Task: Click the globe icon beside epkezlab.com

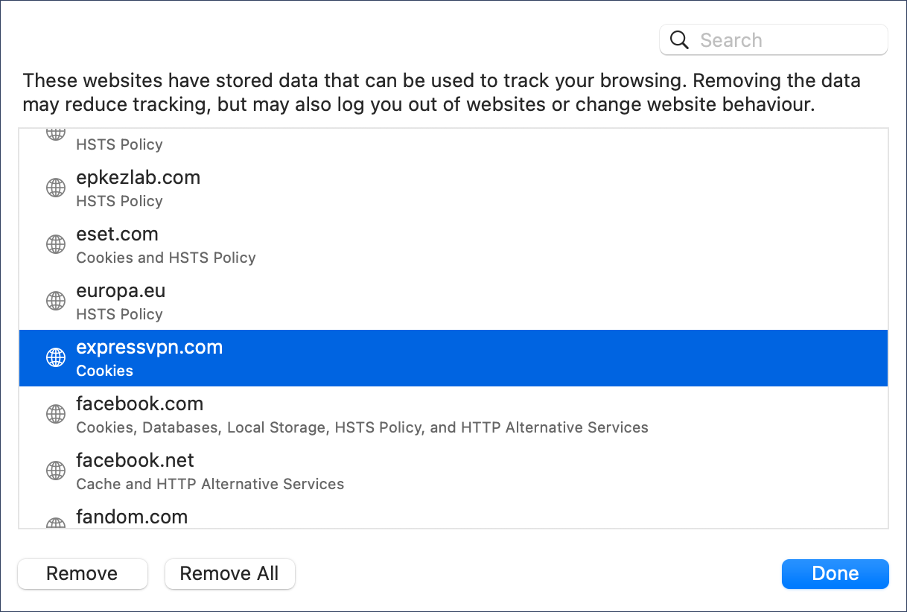Action: tap(56, 188)
